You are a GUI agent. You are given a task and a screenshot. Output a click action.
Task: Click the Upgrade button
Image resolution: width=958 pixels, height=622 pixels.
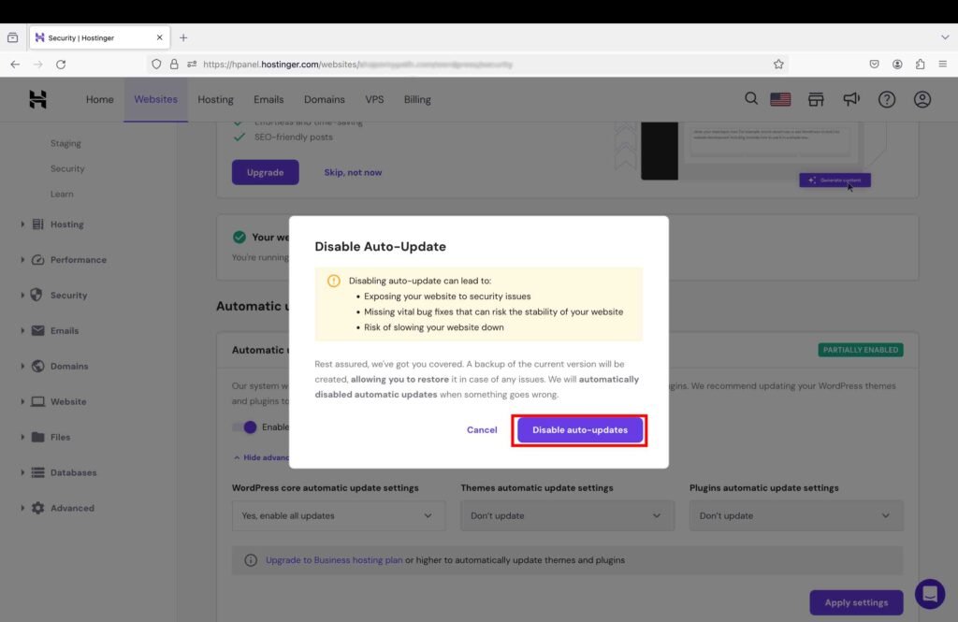[265, 172]
